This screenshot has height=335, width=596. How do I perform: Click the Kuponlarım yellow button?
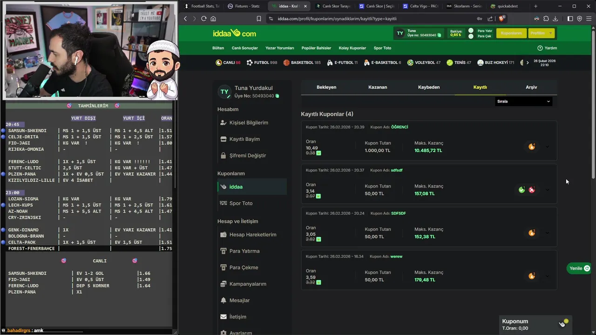pos(511,33)
